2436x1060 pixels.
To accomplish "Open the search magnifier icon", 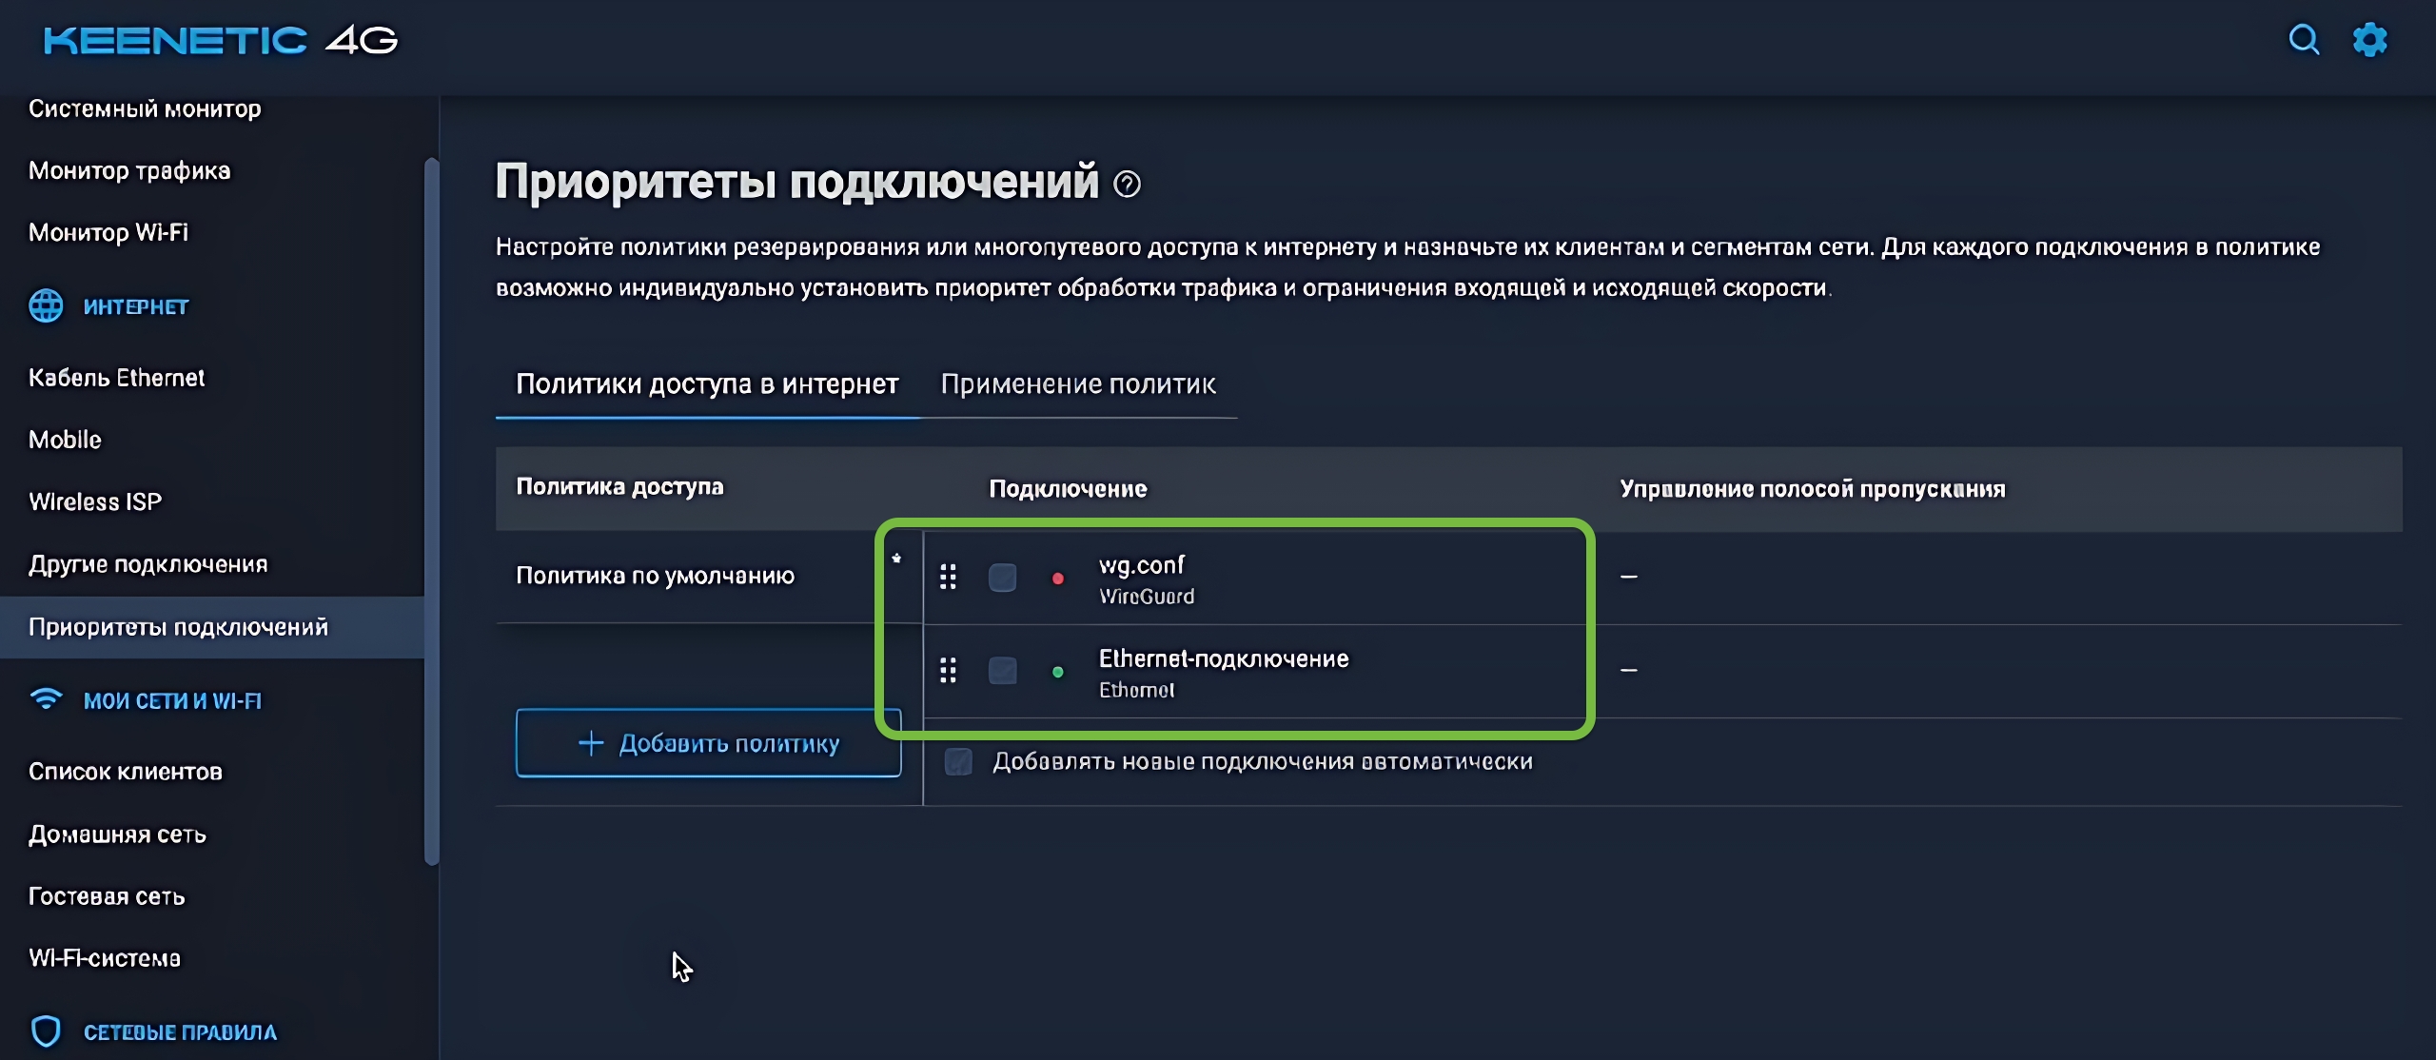I will point(2304,40).
